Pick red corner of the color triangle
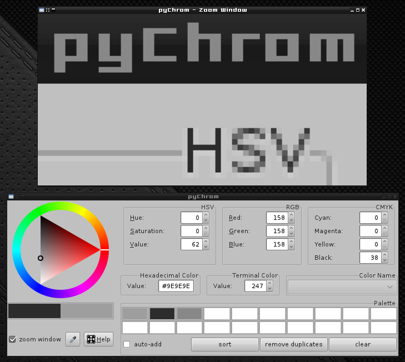 pos(98,250)
